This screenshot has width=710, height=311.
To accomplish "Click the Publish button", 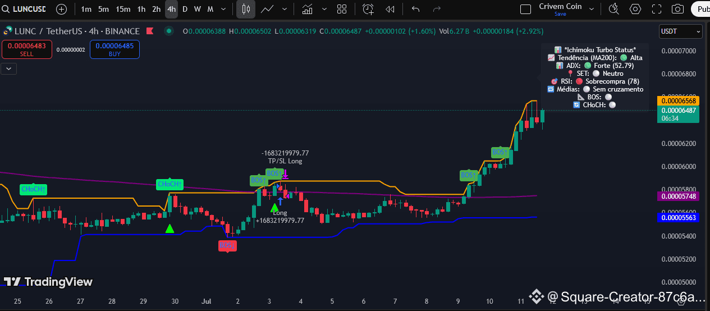I will [x=700, y=9].
